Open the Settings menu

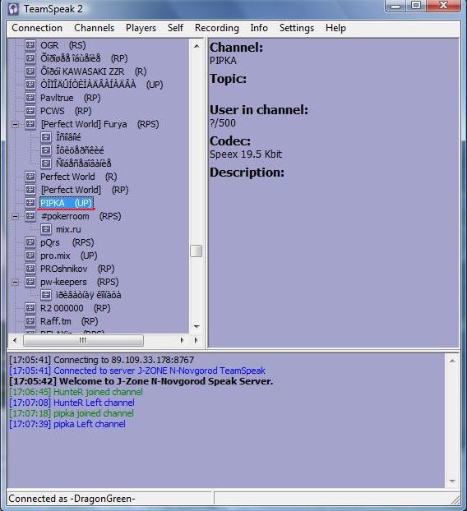[297, 28]
